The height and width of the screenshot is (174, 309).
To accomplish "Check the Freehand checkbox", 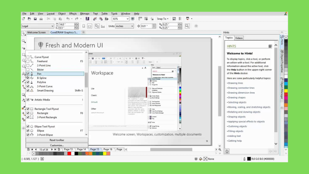I will pyautogui.click(x=28, y=61).
